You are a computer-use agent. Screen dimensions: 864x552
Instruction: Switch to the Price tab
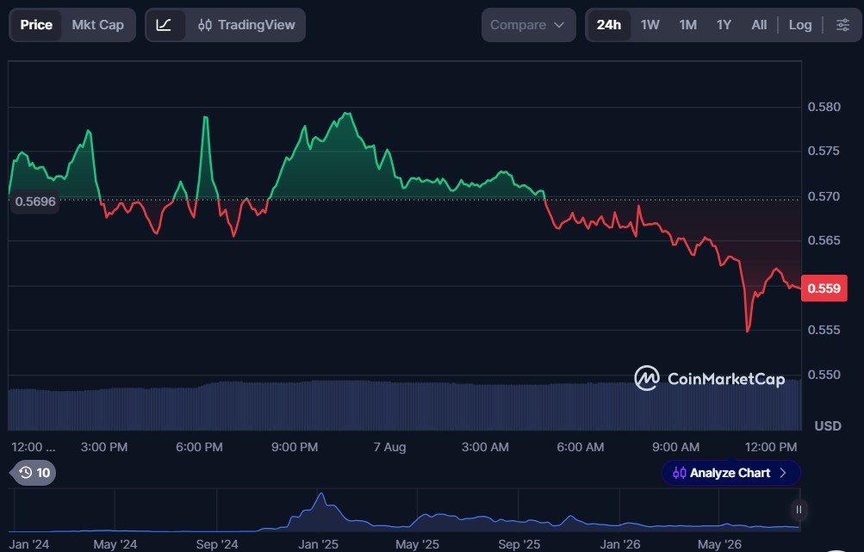[36, 25]
